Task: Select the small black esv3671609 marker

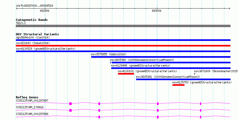Action: 195,74
